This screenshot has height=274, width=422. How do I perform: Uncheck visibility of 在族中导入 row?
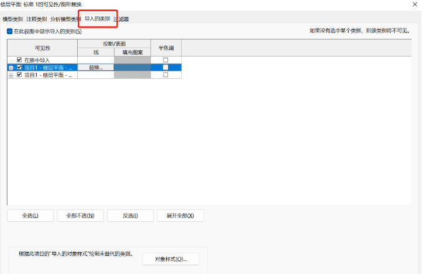coord(19,60)
